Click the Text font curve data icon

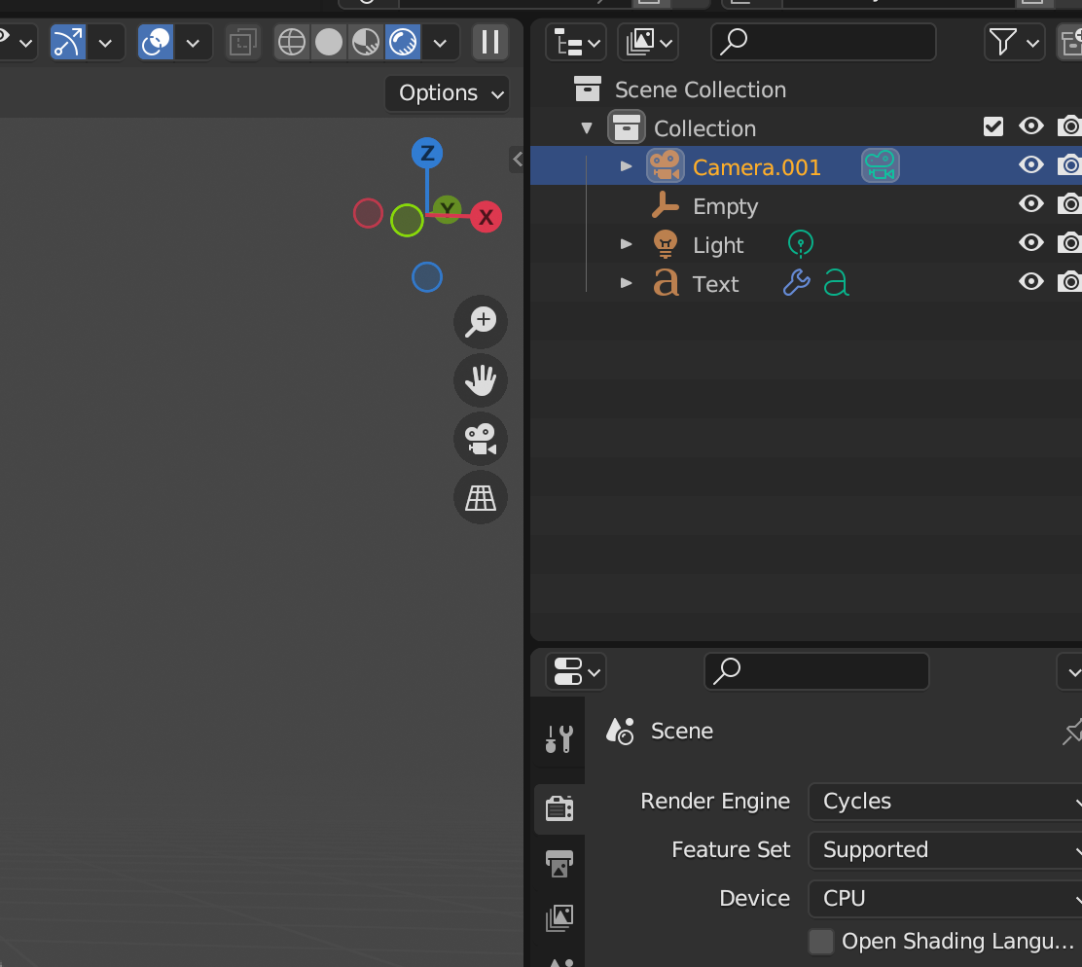[x=837, y=283]
